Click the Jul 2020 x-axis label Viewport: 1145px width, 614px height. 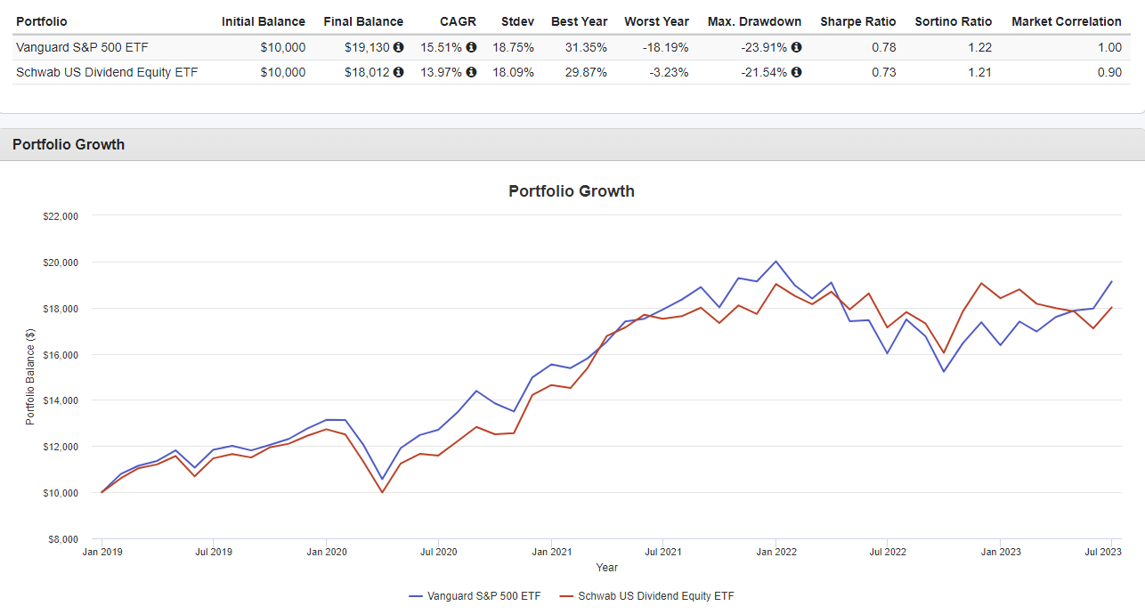tap(438, 552)
